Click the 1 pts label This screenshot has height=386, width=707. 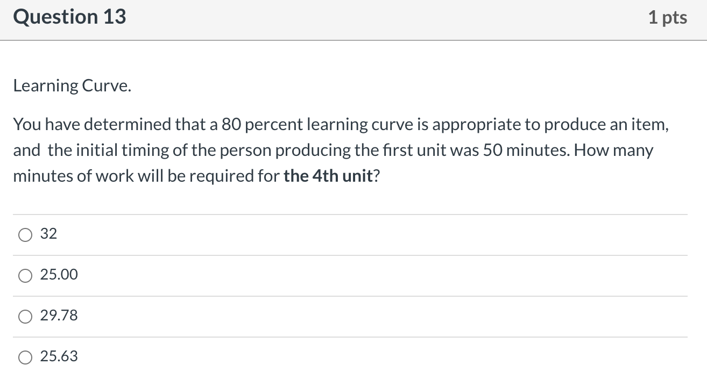(x=668, y=17)
